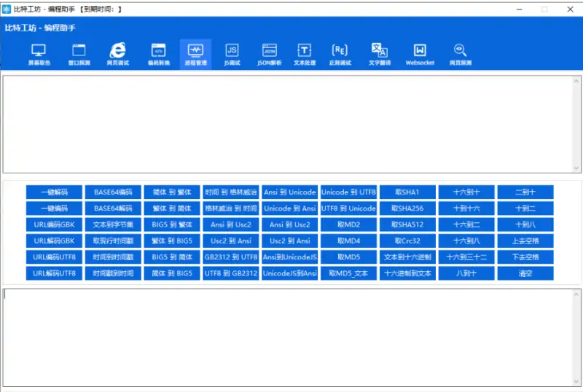Open the 文本处理 text processing tool
This screenshot has width=583, height=392.
304,54
